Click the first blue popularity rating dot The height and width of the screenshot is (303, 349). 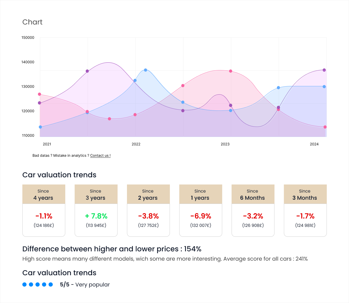point(24,284)
